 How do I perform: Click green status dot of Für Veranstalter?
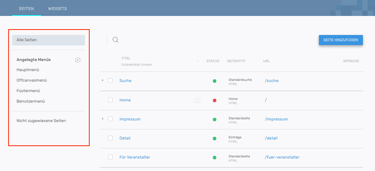tap(214, 157)
